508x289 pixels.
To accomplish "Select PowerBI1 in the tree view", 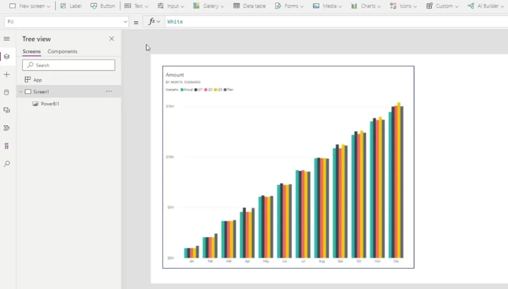I will pyautogui.click(x=50, y=104).
